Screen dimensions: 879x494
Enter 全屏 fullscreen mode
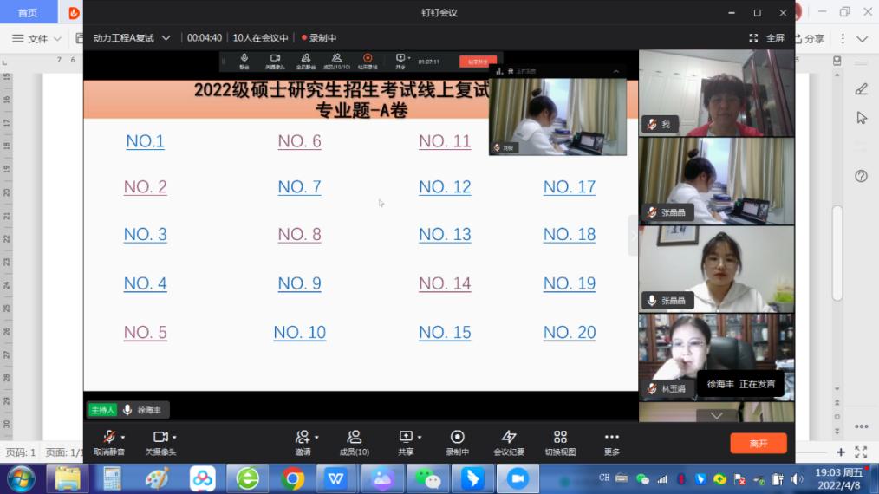766,38
